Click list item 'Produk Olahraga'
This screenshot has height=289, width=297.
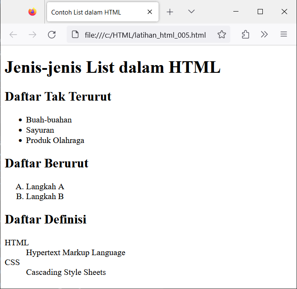click(55, 140)
